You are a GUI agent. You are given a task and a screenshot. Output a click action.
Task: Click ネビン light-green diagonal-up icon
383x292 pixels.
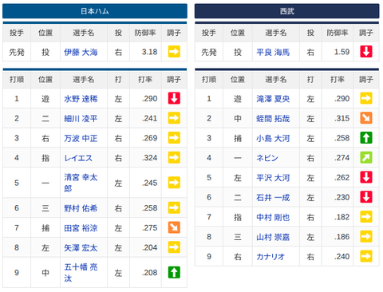tap(366, 157)
